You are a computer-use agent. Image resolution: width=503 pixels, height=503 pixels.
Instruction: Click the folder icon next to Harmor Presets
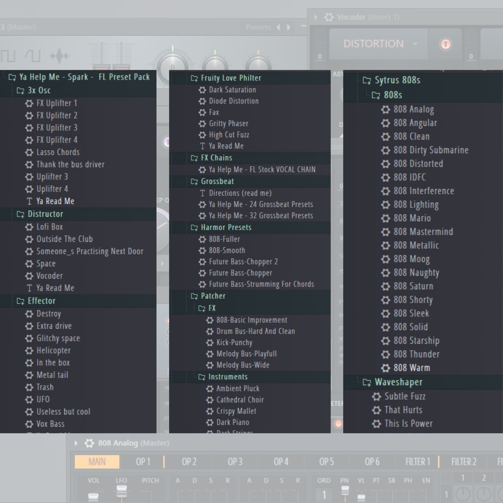point(194,228)
